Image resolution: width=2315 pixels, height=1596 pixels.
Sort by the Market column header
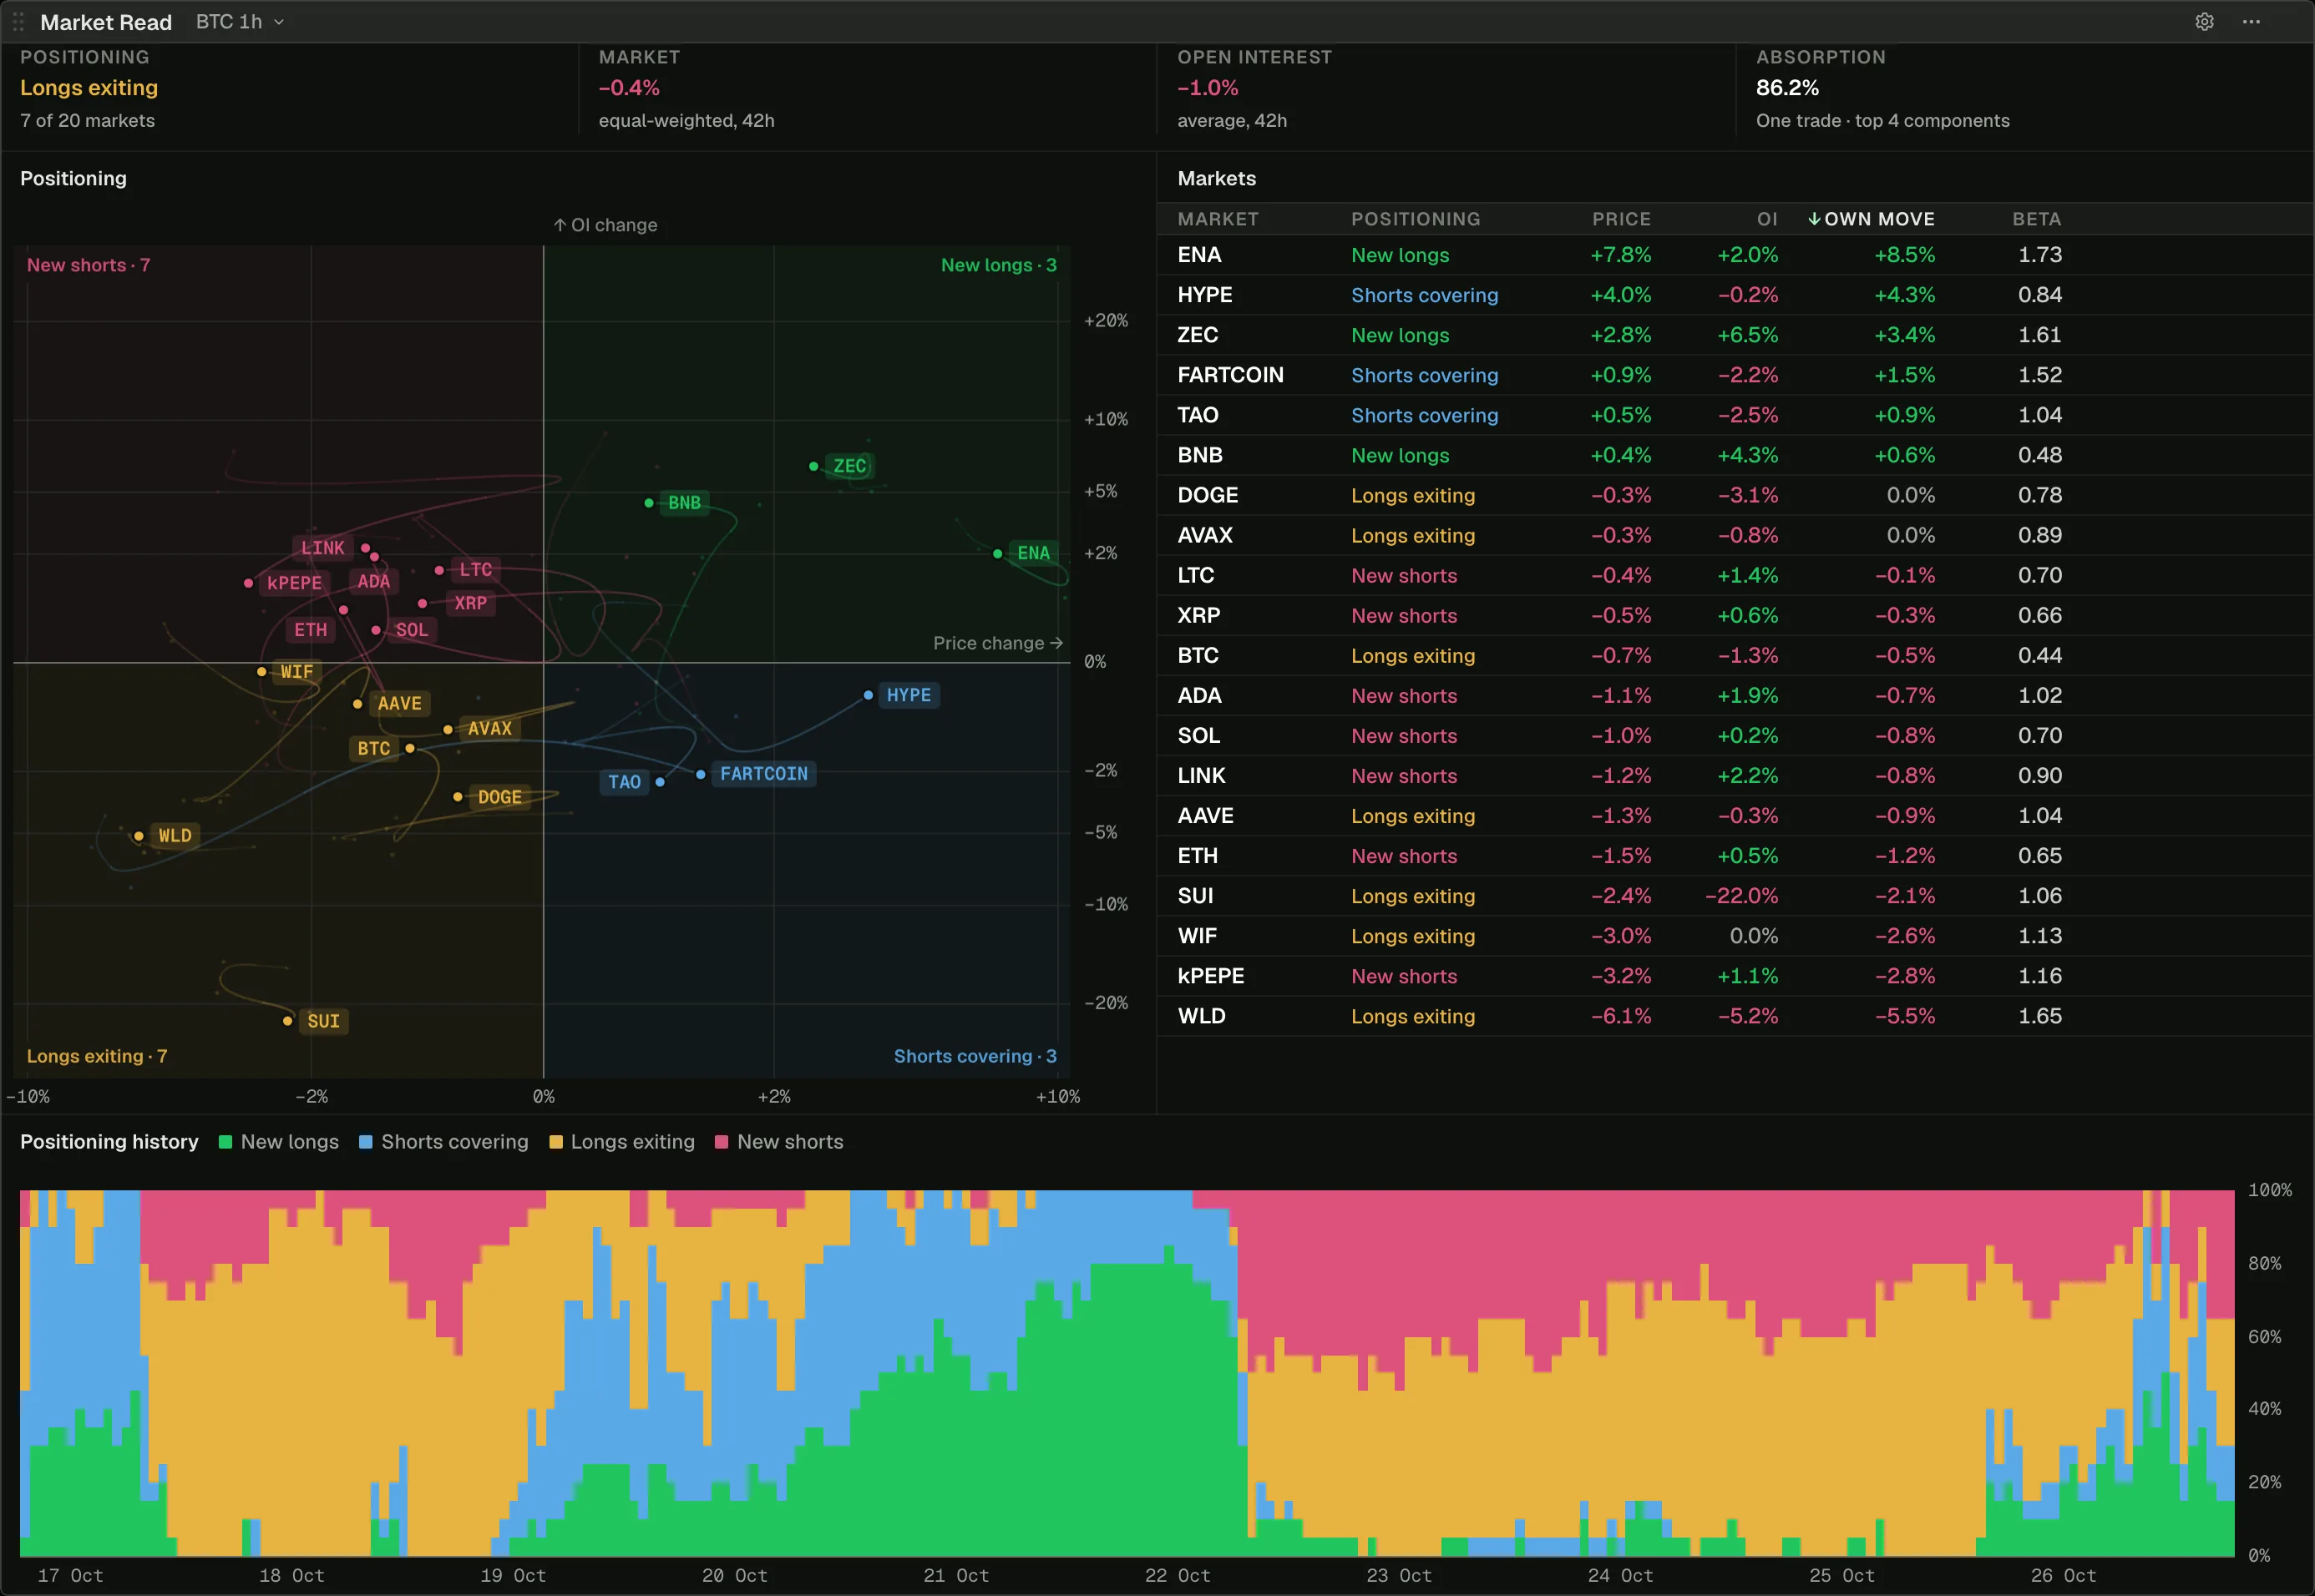coord(1218,219)
